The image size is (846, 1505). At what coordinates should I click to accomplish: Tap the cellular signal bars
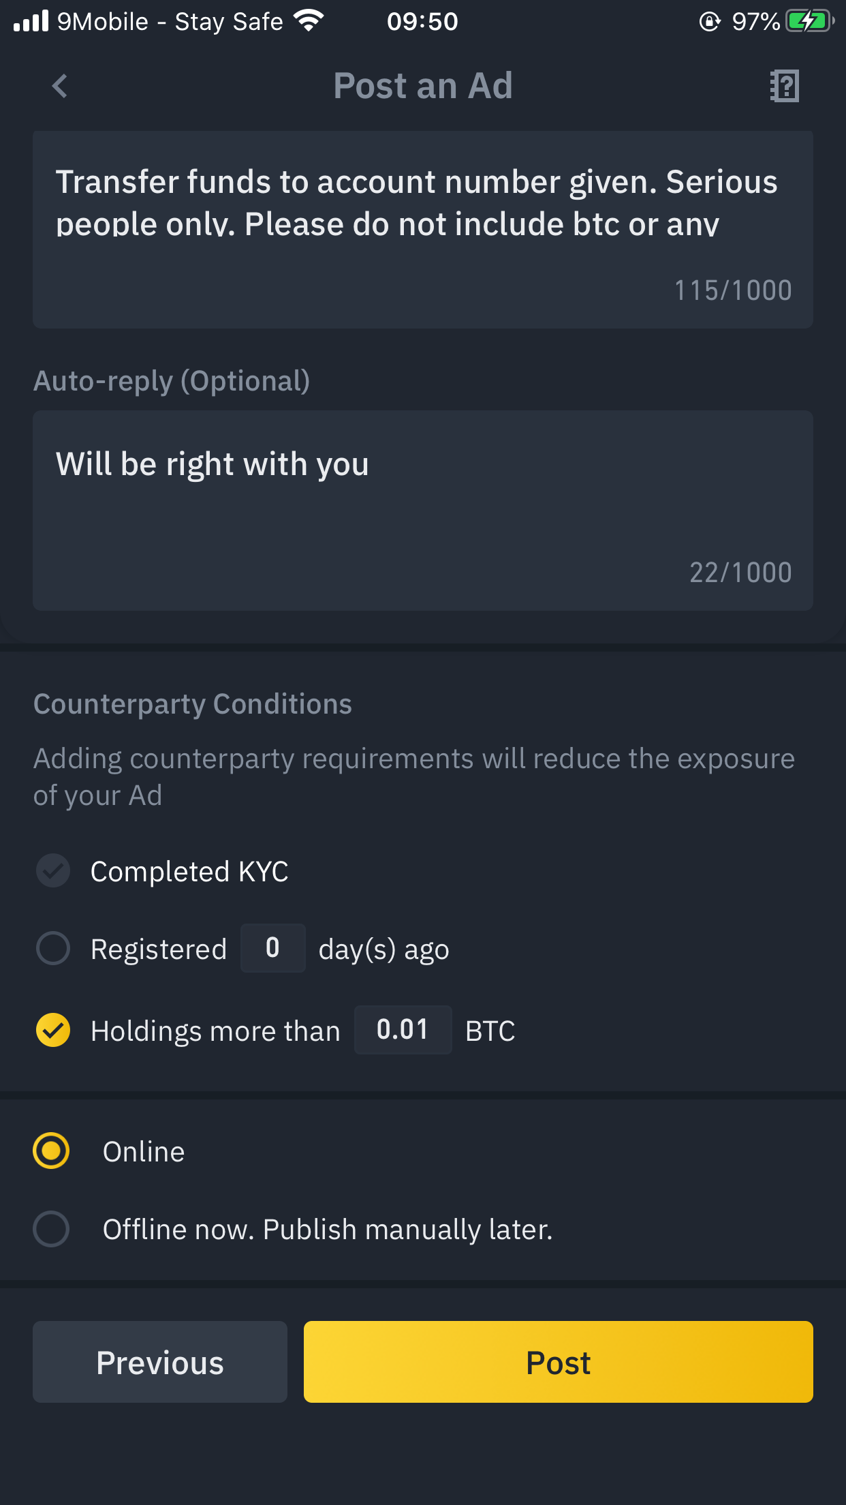pos(31,21)
